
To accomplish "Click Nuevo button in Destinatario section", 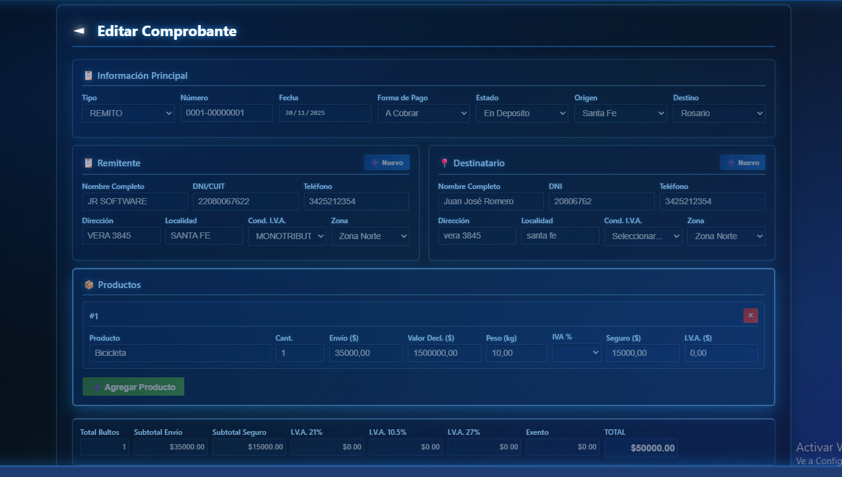I will tap(742, 163).
